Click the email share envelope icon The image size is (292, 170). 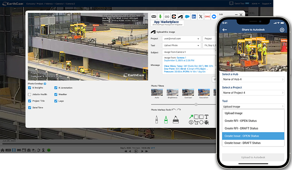[x=154, y=16]
